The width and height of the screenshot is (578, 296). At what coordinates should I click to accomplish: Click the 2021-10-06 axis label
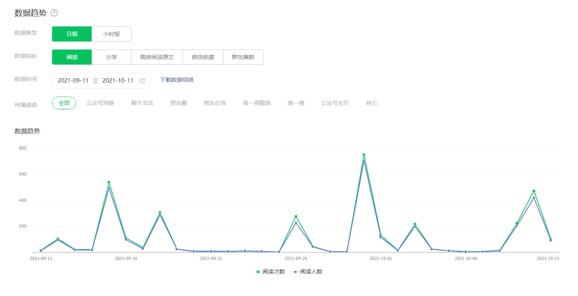466,259
